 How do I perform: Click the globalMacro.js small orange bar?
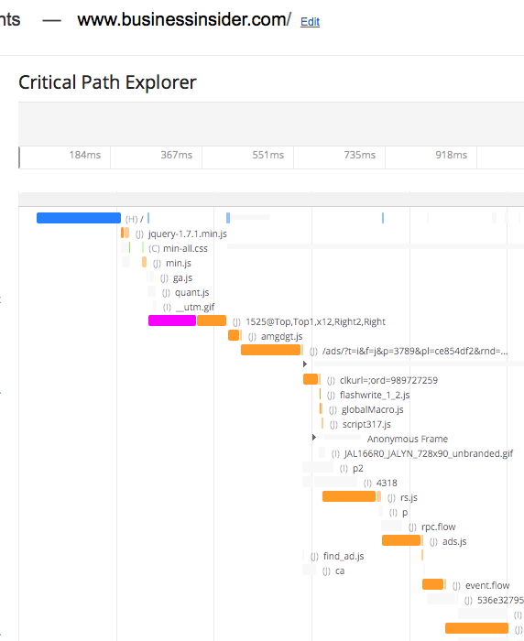click(322, 408)
